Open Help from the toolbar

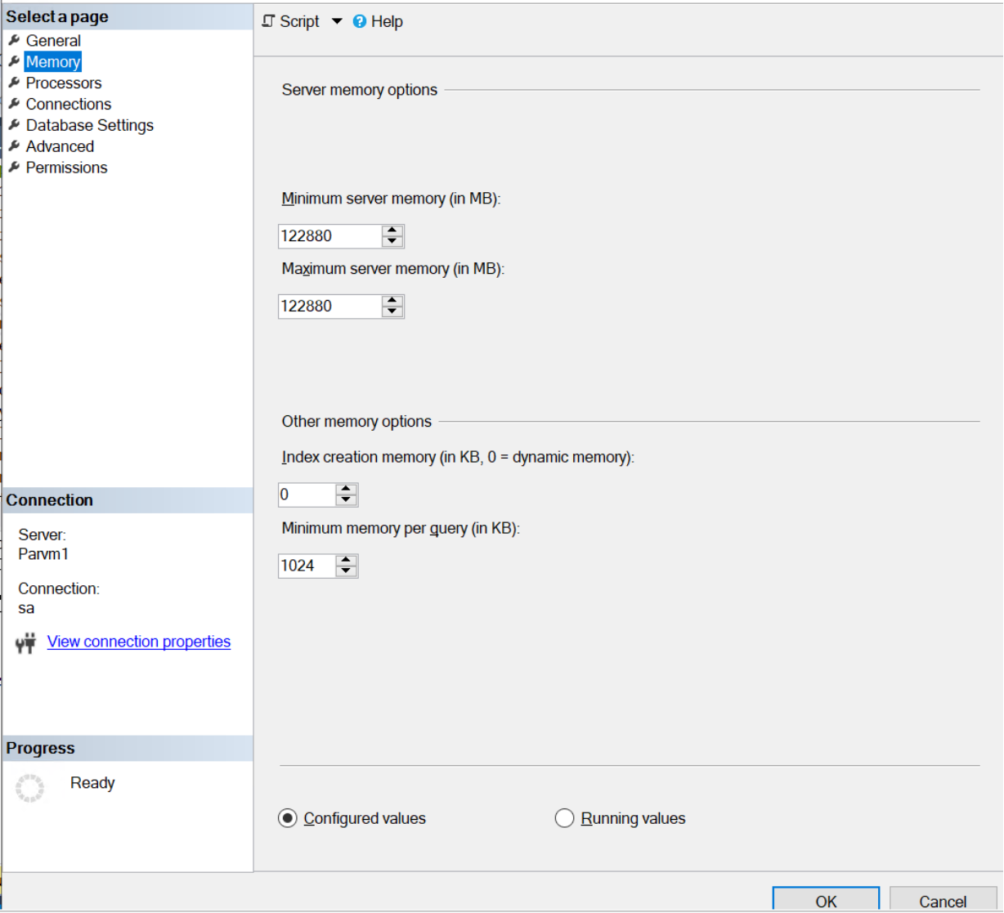pos(378,22)
